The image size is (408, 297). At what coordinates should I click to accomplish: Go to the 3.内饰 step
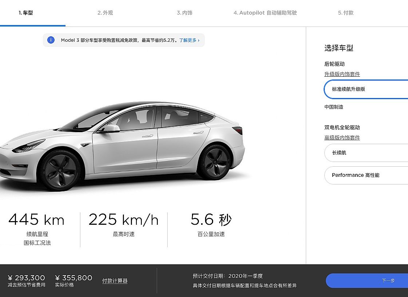click(x=184, y=13)
